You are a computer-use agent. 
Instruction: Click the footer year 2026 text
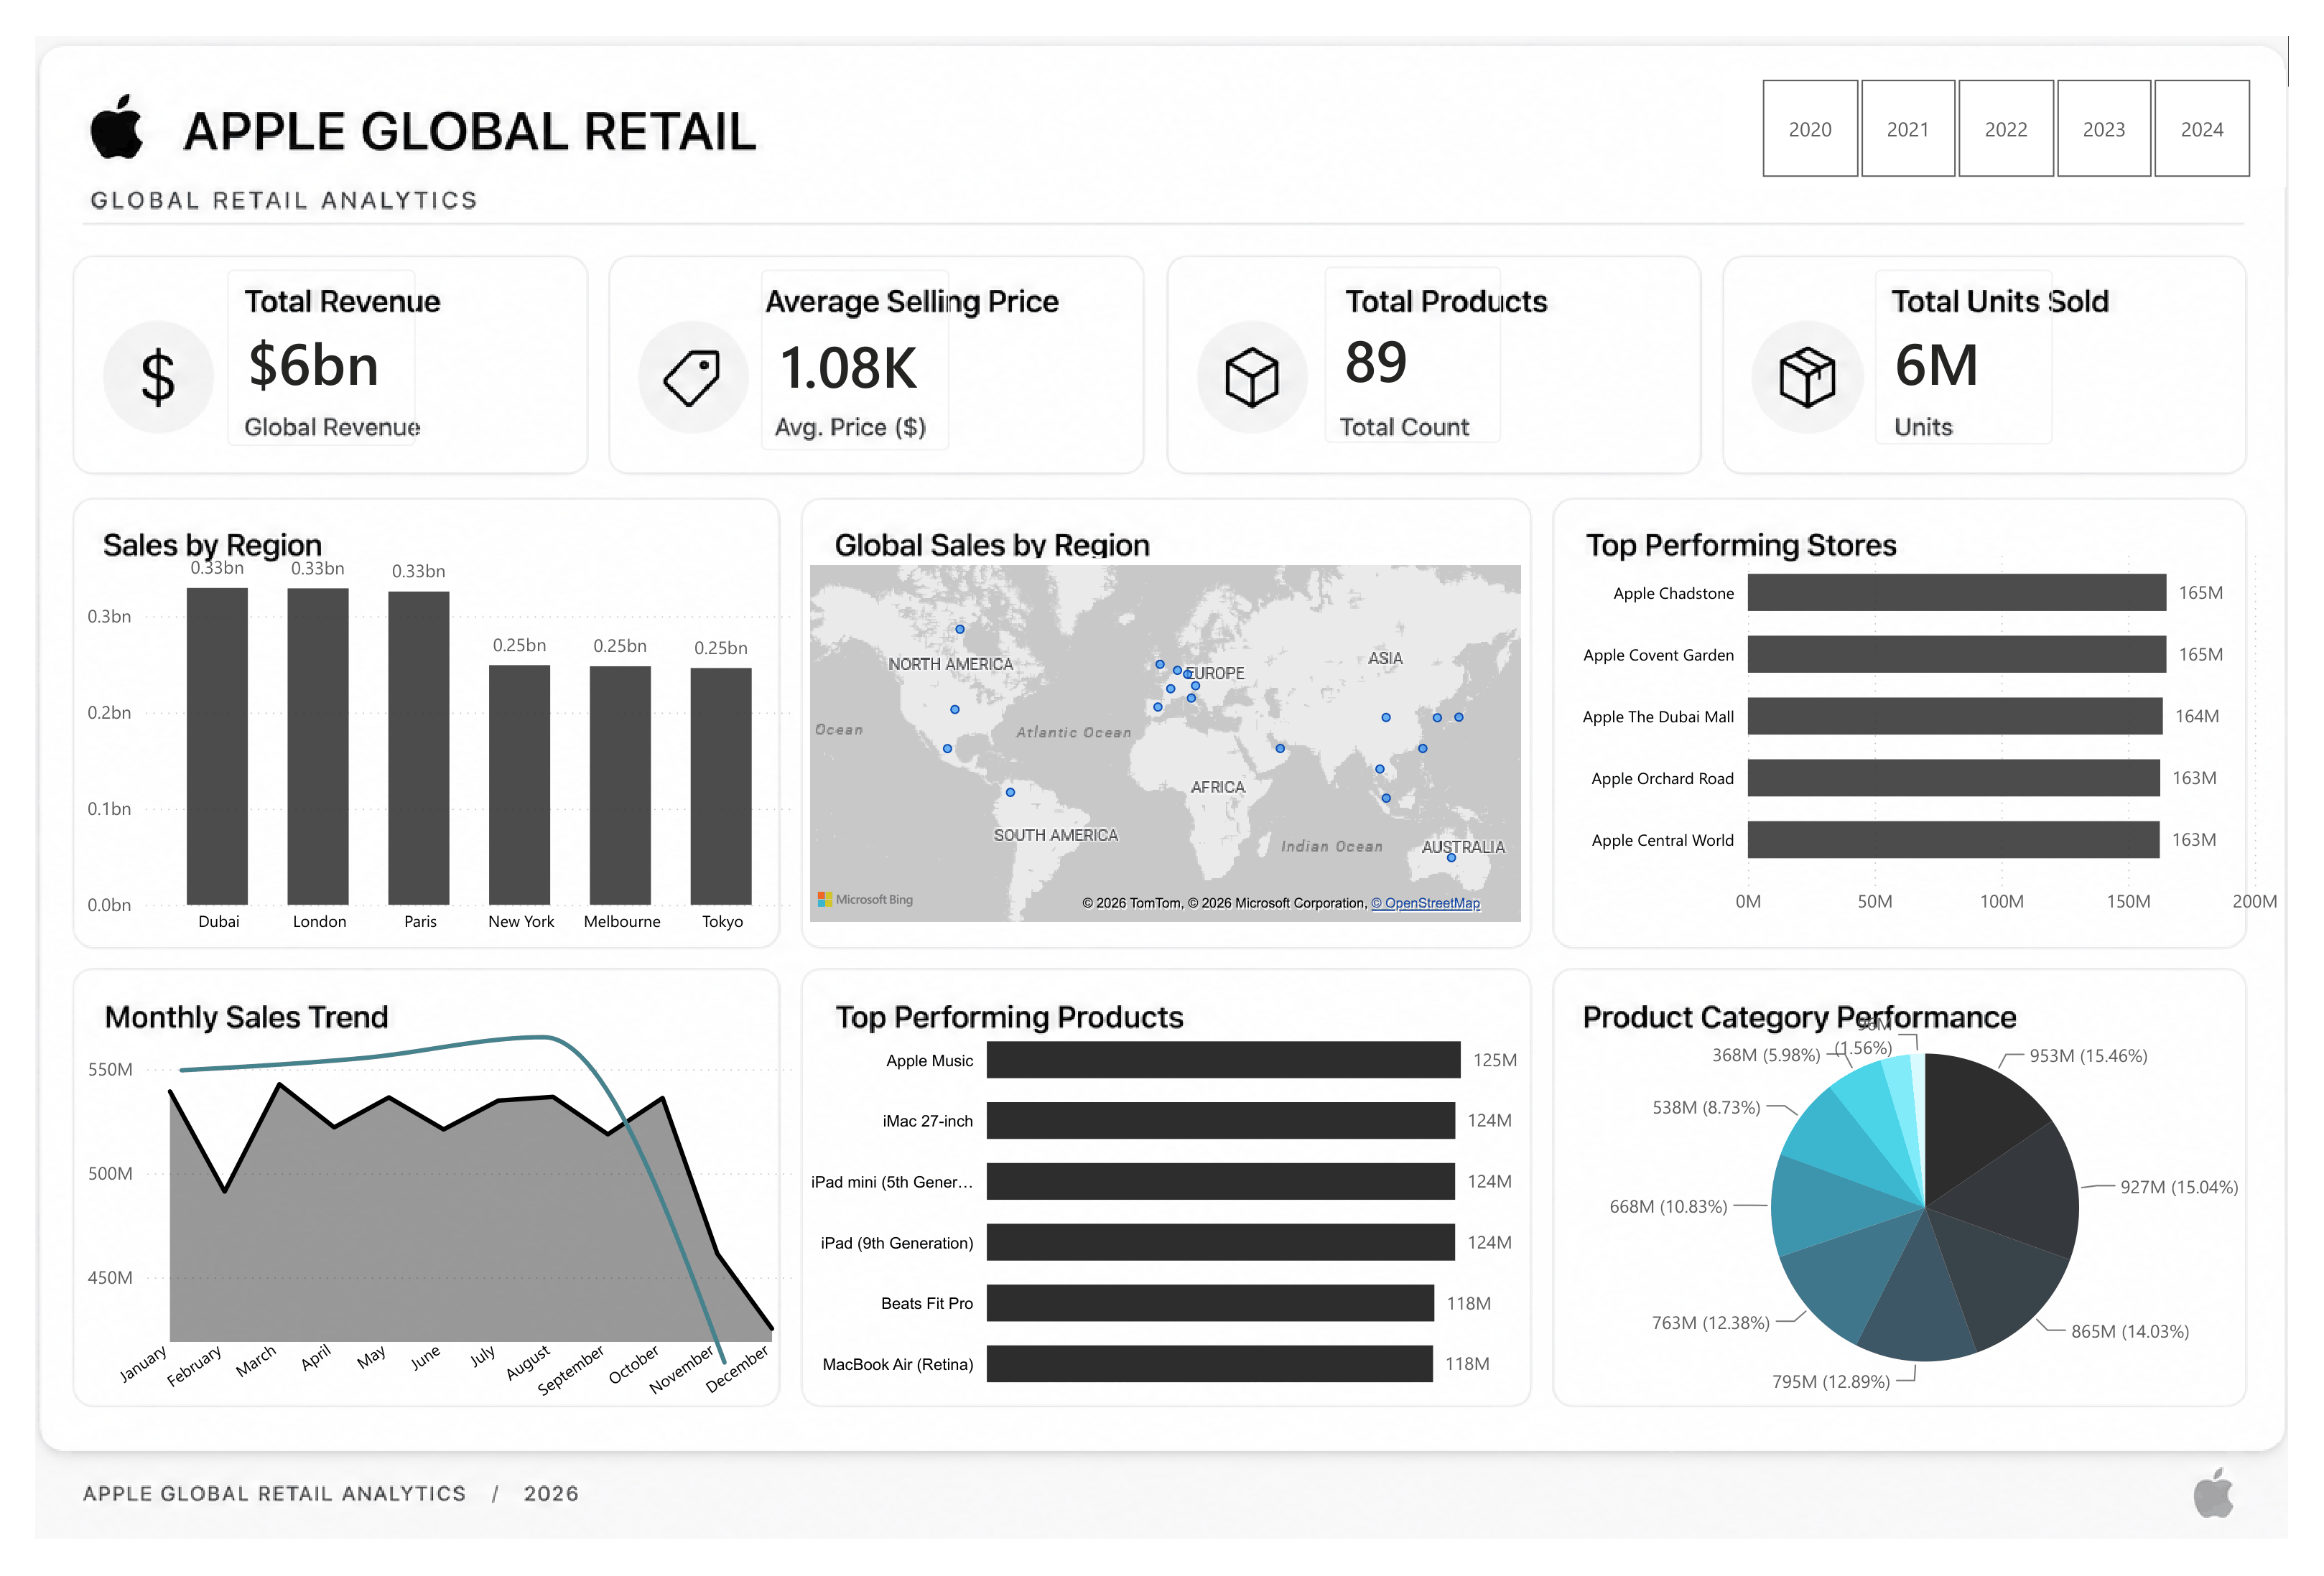pyautogui.click(x=551, y=1493)
